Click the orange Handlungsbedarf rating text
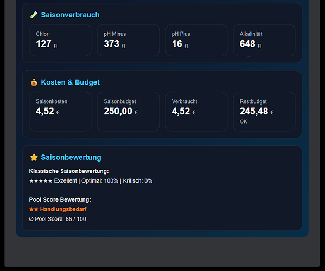325x271 pixels. [x=63, y=209]
